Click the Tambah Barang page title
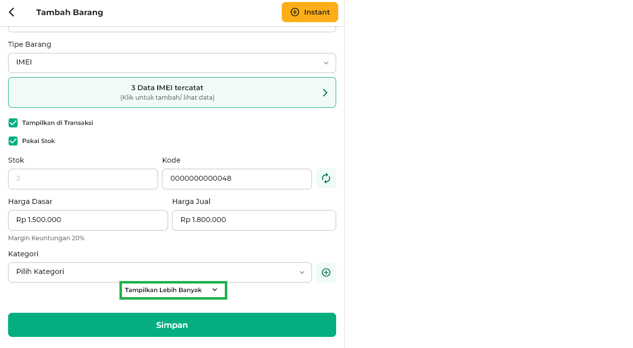The image size is (633, 348). coord(70,12)
